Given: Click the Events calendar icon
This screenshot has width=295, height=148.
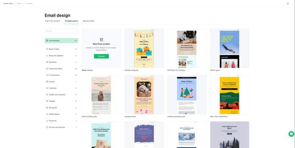Looking at the screenshot, I should click(47, 81).
